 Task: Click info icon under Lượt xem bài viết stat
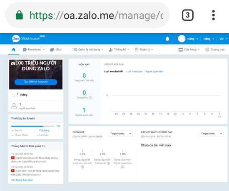tap(82, 167)
